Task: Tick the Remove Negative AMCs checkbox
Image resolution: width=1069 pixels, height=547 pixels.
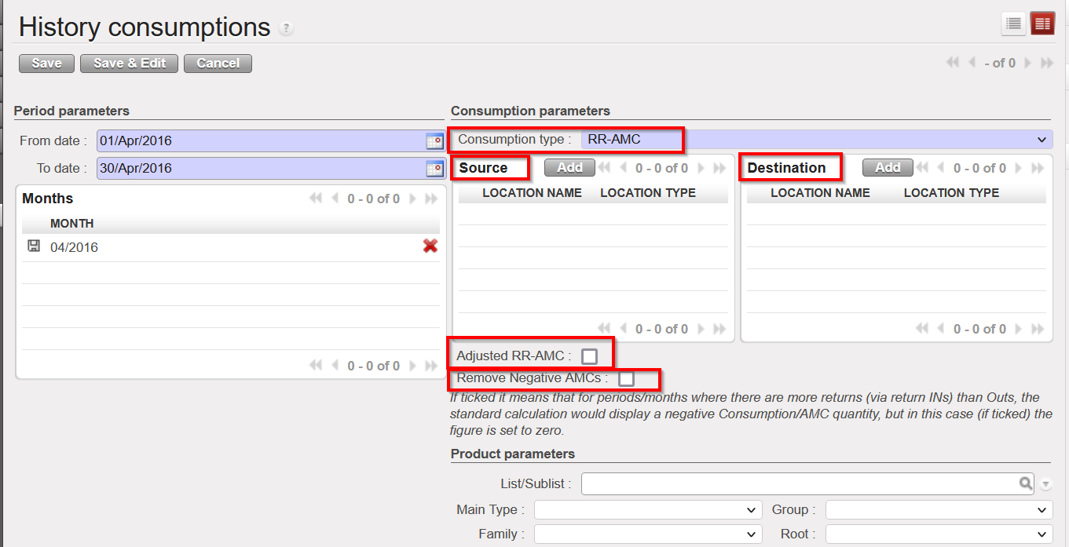Action: [x=626, y=379]
